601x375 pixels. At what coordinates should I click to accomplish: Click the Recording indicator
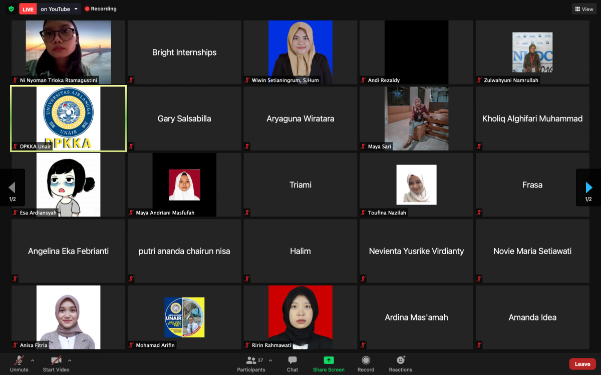(101, 9)
